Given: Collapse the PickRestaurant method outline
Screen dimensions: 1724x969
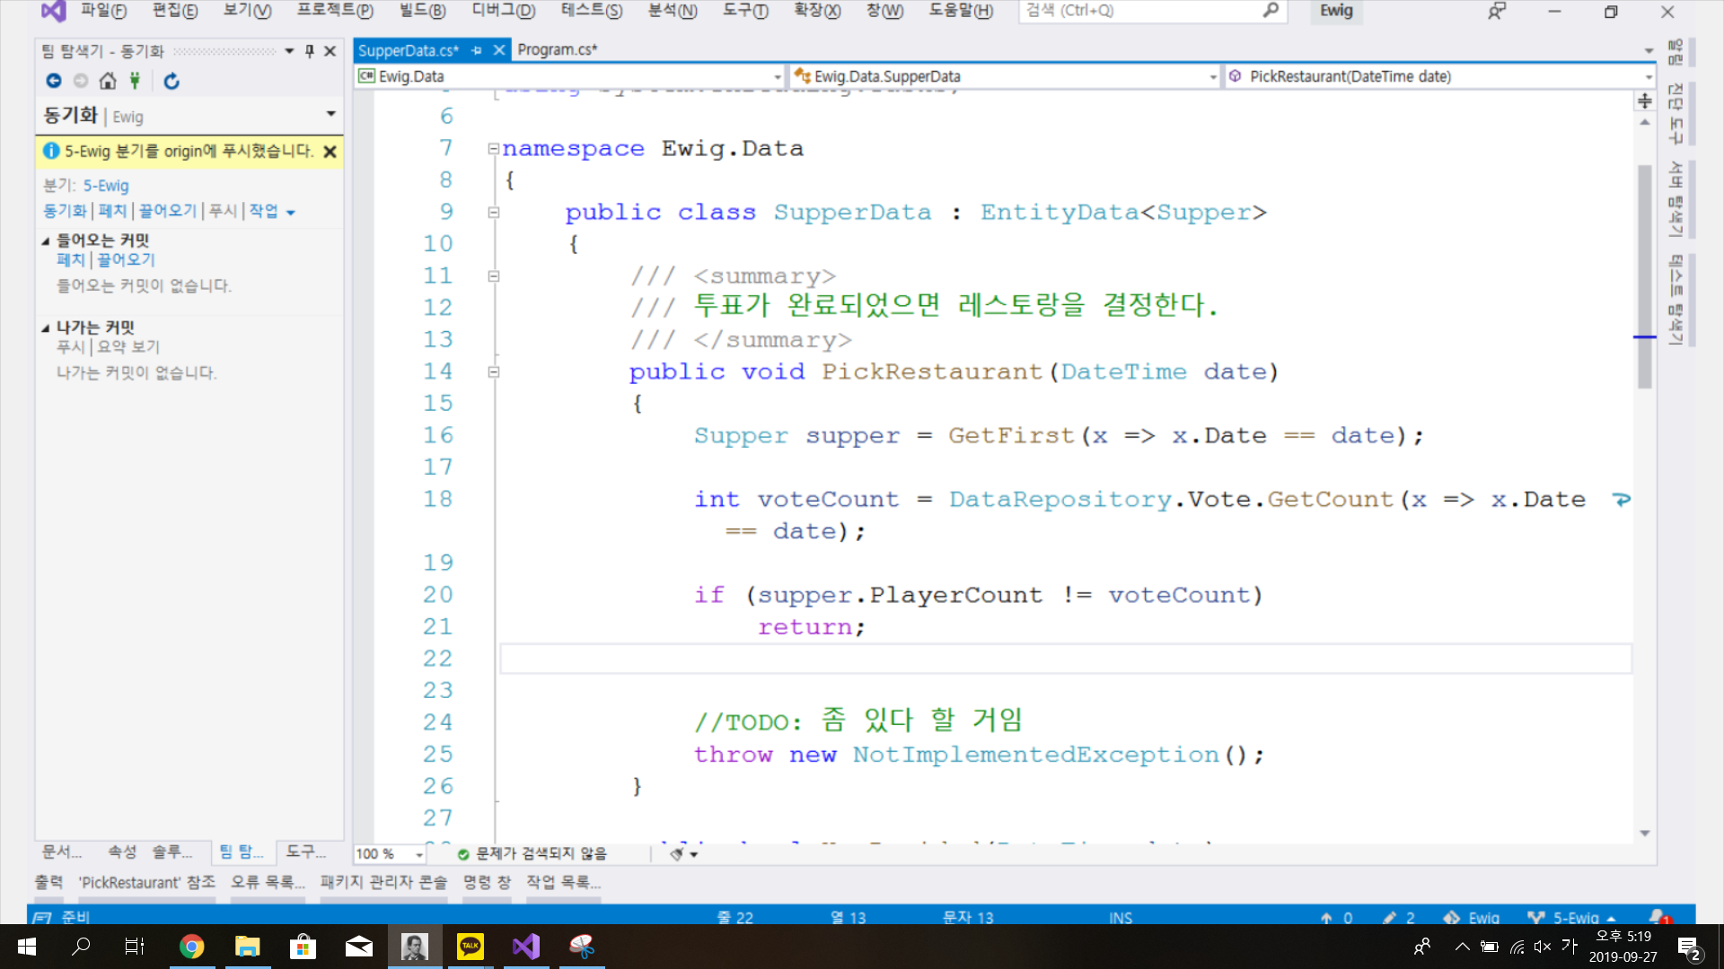Looking at the screenshot, I should point(493,371).
